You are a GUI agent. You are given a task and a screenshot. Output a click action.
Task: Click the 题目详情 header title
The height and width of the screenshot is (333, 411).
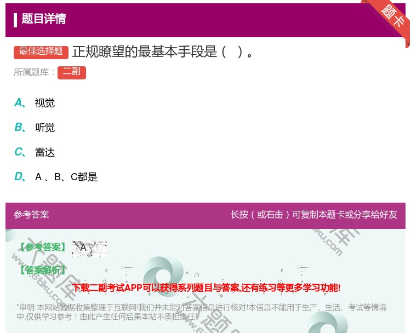click(44, 19)
